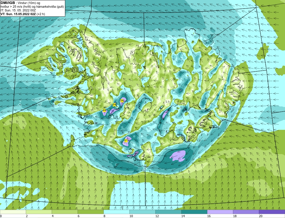Screen dimensions: 285x218
Task: Click the '14' value on the legend scale
Action: (183, 216)
